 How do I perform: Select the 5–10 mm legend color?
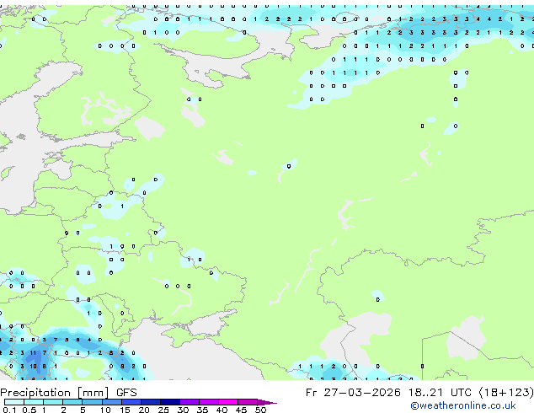(x=92, y=402)
